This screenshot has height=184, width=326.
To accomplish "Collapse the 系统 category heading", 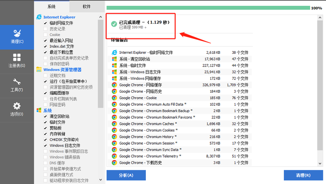I will point(48,110).
